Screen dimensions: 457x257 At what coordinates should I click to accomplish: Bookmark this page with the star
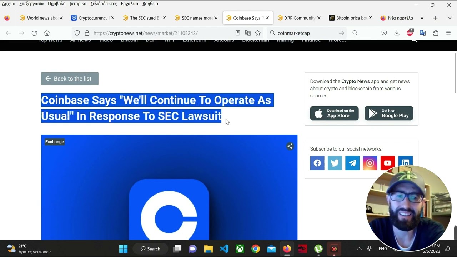[x=258, y=33]
